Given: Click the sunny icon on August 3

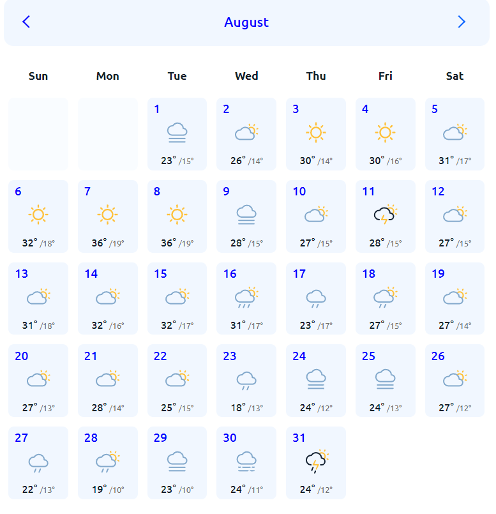Looking at the screenshot, I should 316,133.
